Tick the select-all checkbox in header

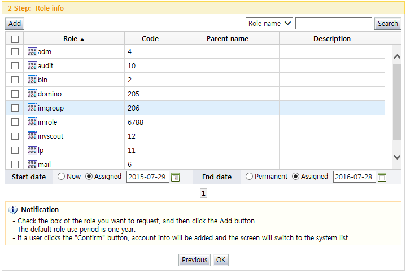tap(15, 39)
